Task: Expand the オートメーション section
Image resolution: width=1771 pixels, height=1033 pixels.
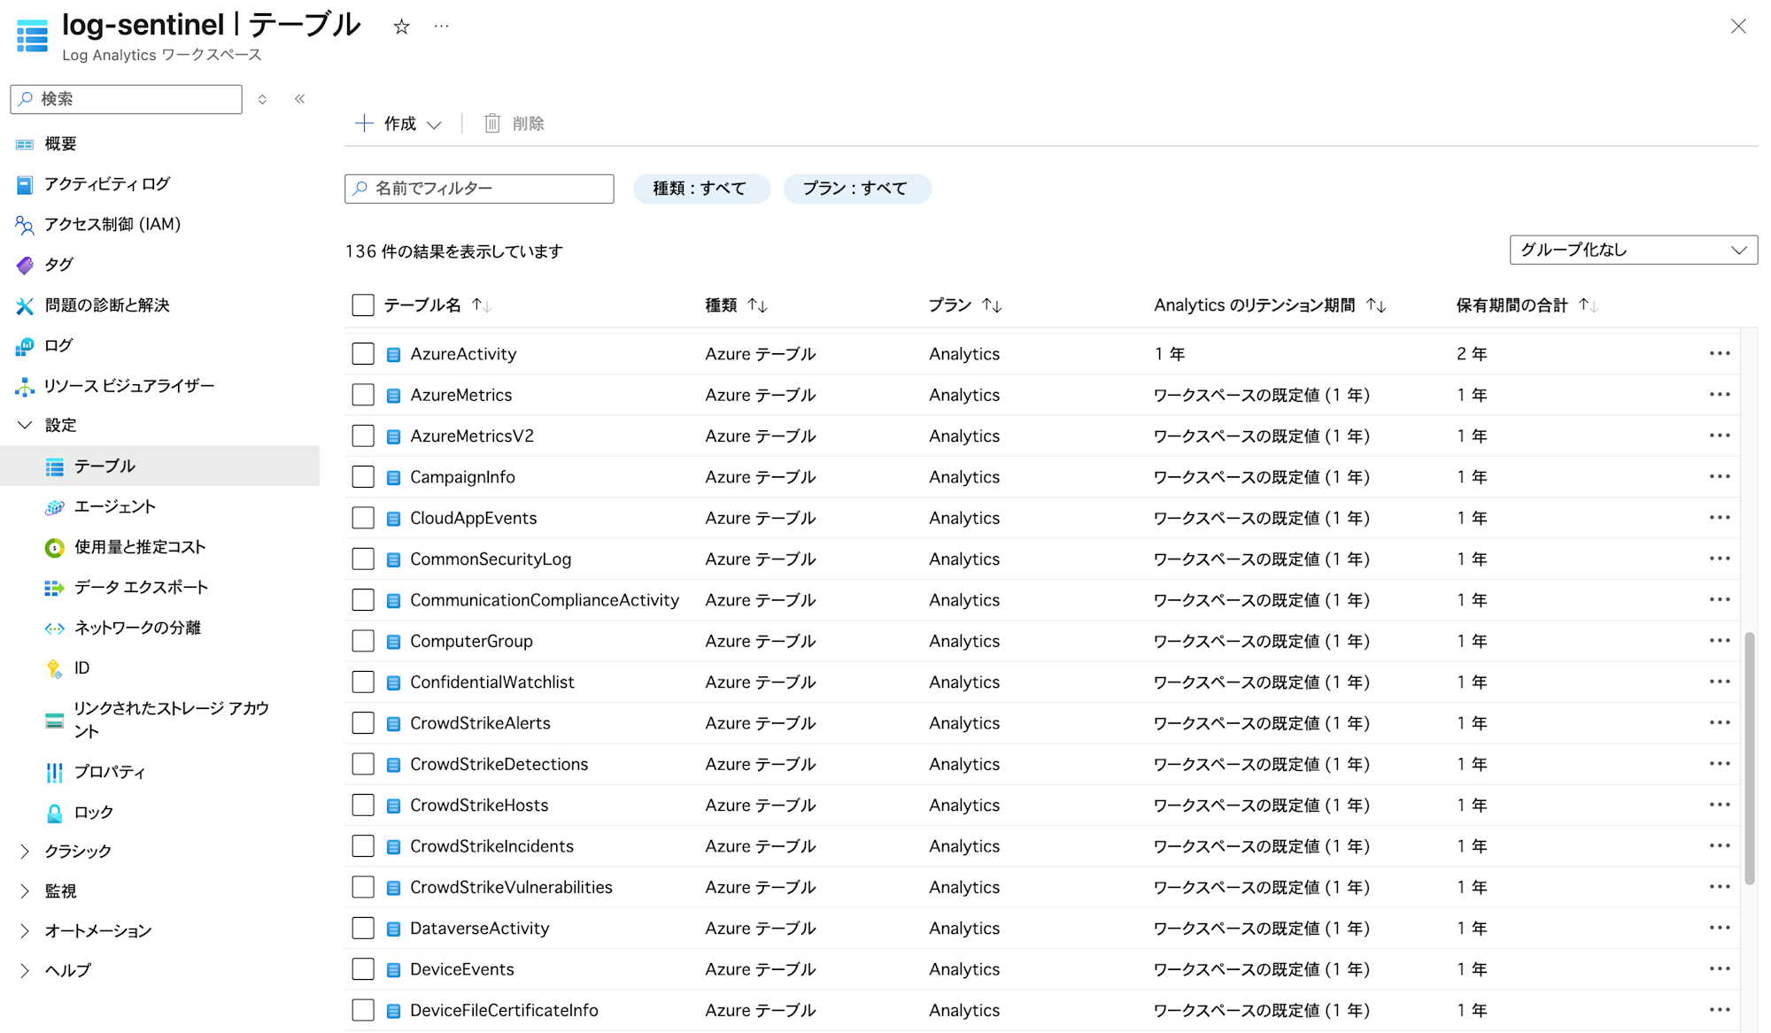Action: [x=25, y=931]
